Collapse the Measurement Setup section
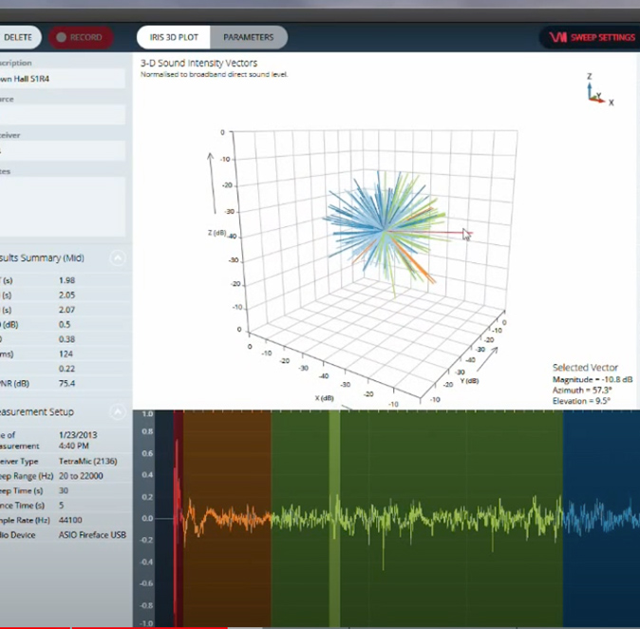 [117, 412]
